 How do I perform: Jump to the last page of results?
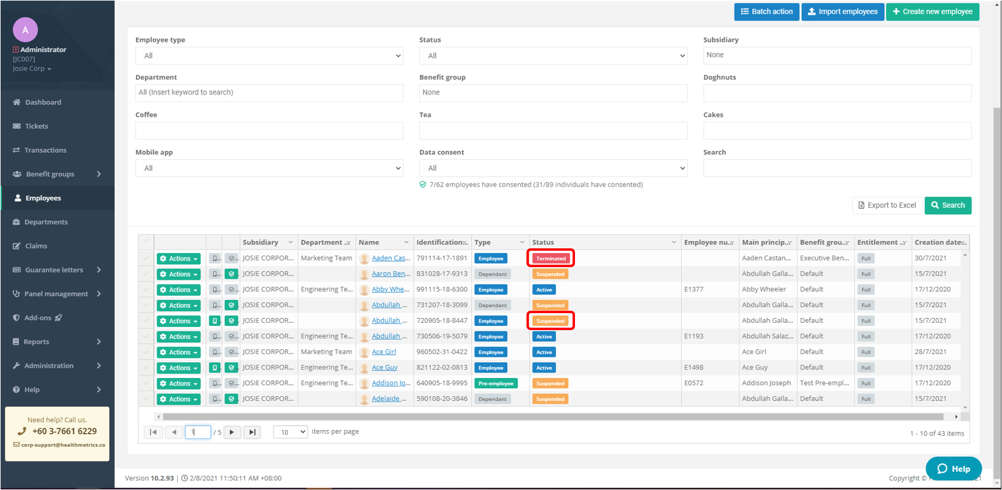(x=252, y=432)
